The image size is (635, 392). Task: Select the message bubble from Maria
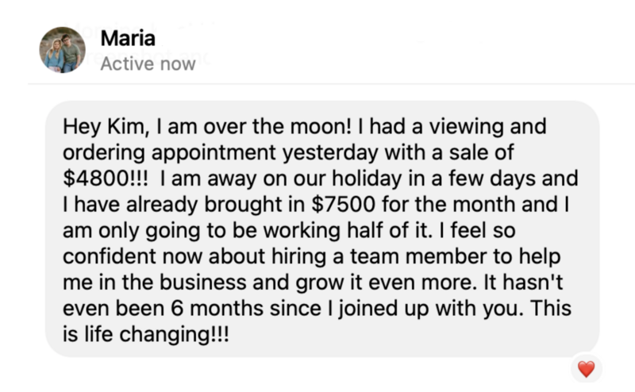click(x=322, y=229)
